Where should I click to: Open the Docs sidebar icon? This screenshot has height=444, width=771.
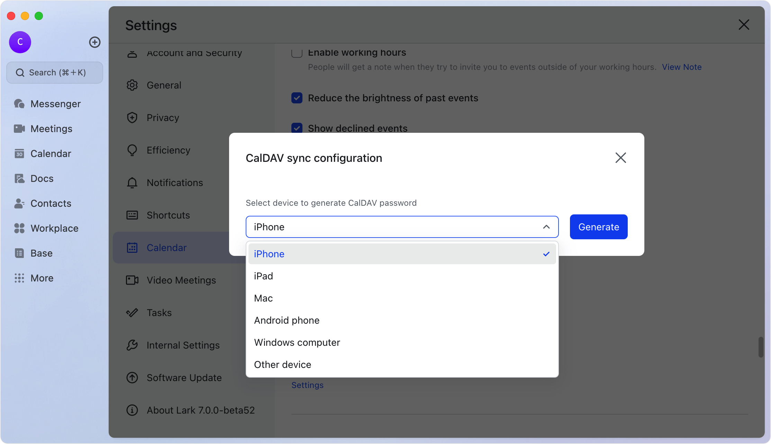(19, 178)
